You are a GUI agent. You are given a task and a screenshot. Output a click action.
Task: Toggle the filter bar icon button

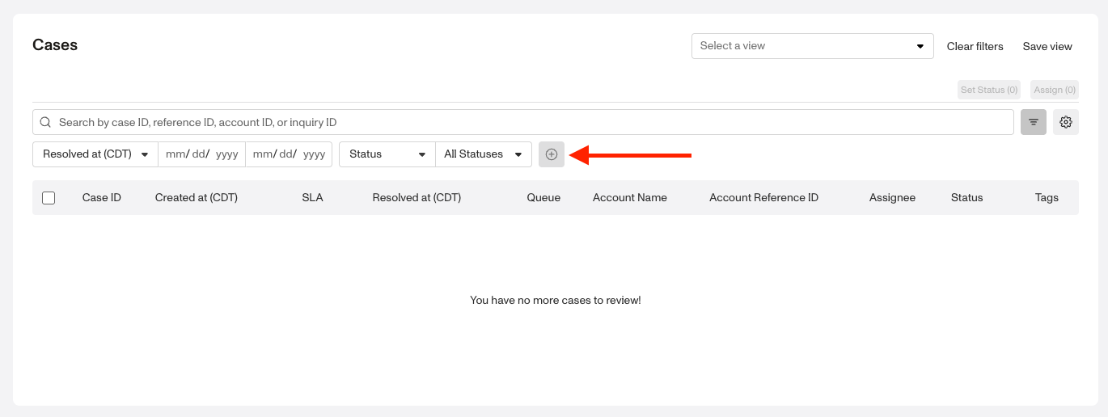(1034, 122)
